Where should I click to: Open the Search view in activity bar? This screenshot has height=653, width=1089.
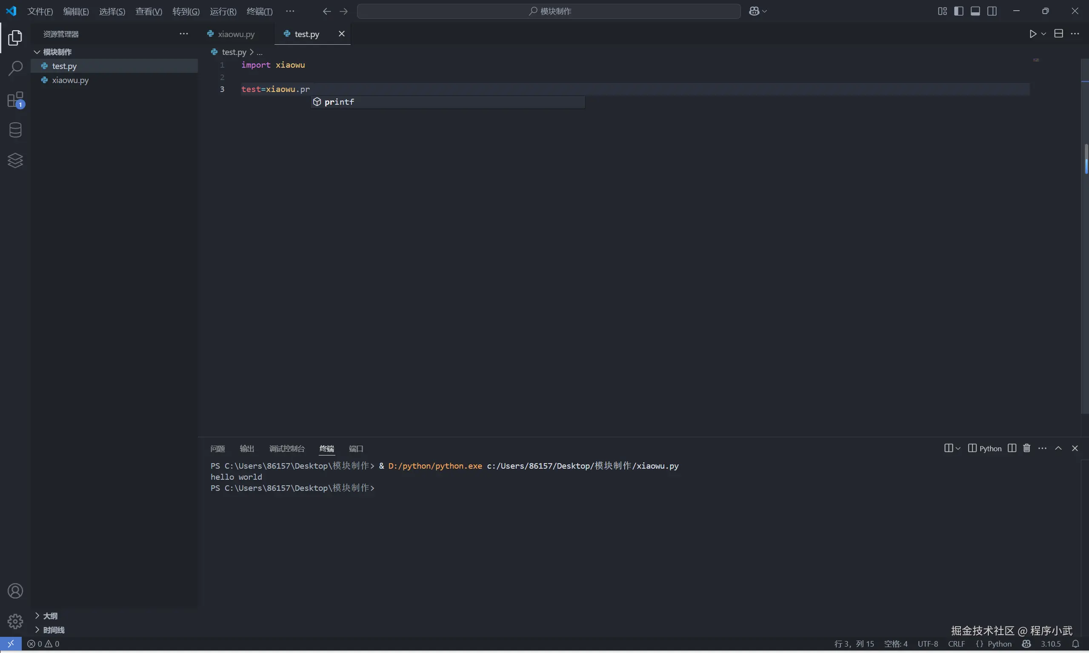pos(15,69)
